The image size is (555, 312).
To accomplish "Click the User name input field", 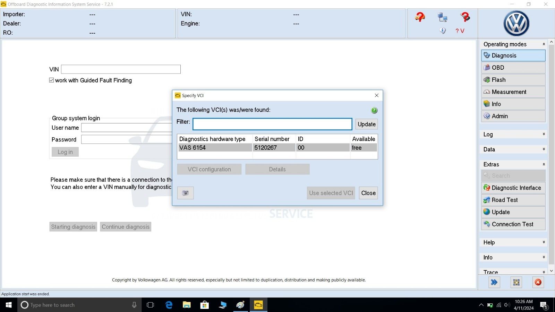I will (127, 128).
